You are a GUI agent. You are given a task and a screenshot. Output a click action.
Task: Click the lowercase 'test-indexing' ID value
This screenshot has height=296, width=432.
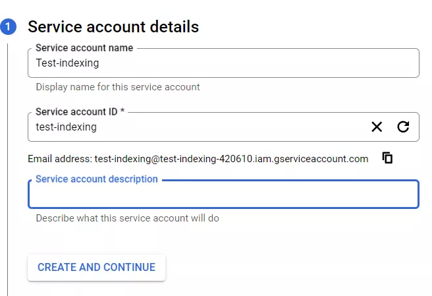[x=66, y=127]
